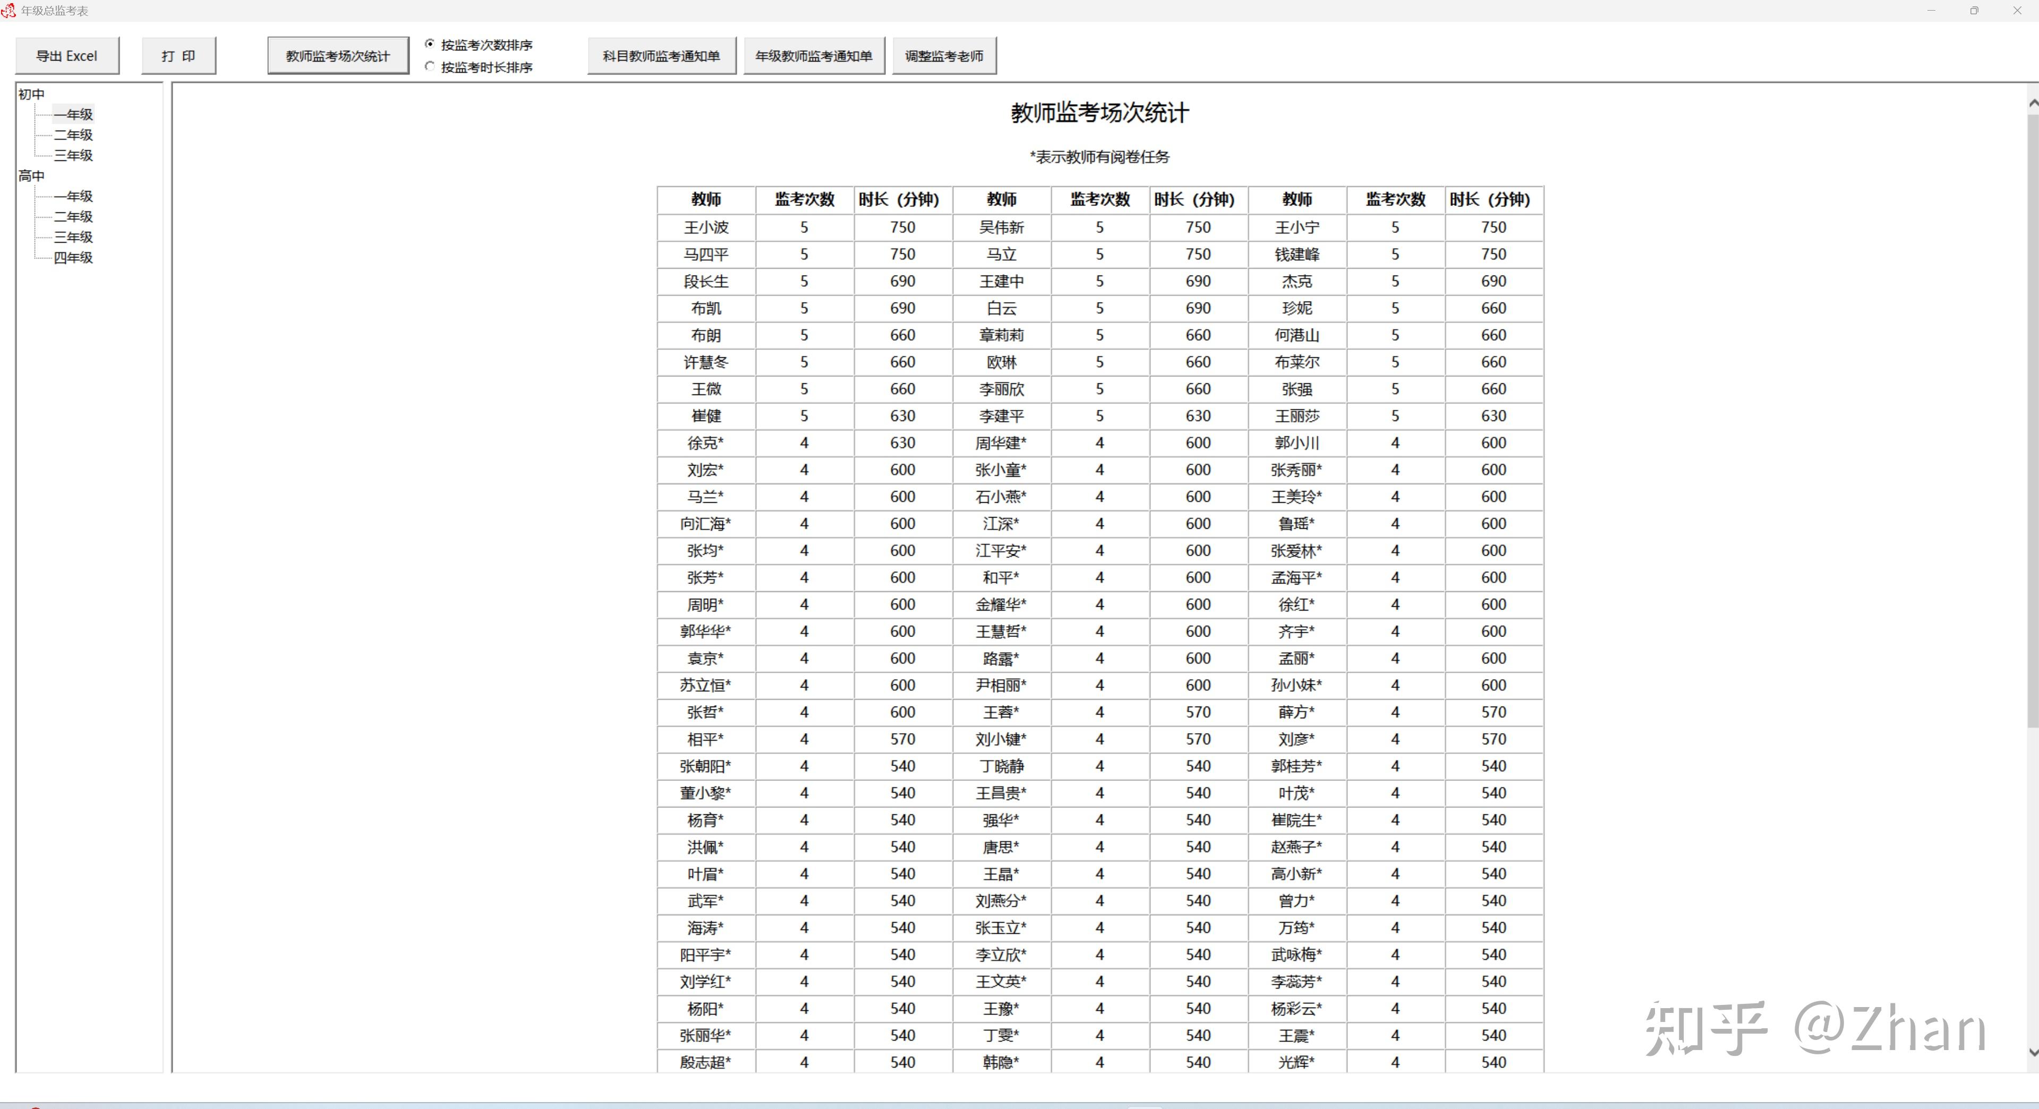Select 高中 四年级 tree item
This screenshot has width=2039, height=1109.
(x=74, y=258)
